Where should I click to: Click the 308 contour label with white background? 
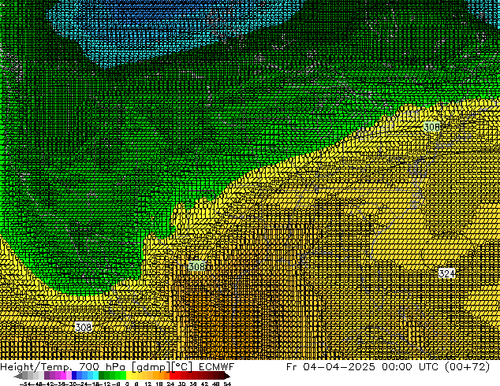point(84,327)
